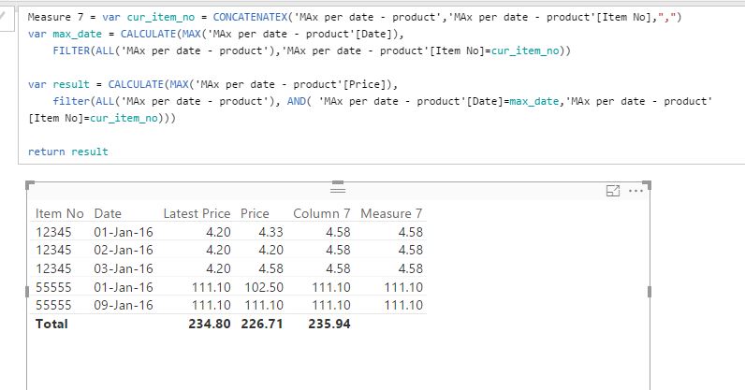Click the drag handle grip at the top of the visual
Image resolution: width=745 pixels, height=390 pixels.
click(x=338, y=190)
